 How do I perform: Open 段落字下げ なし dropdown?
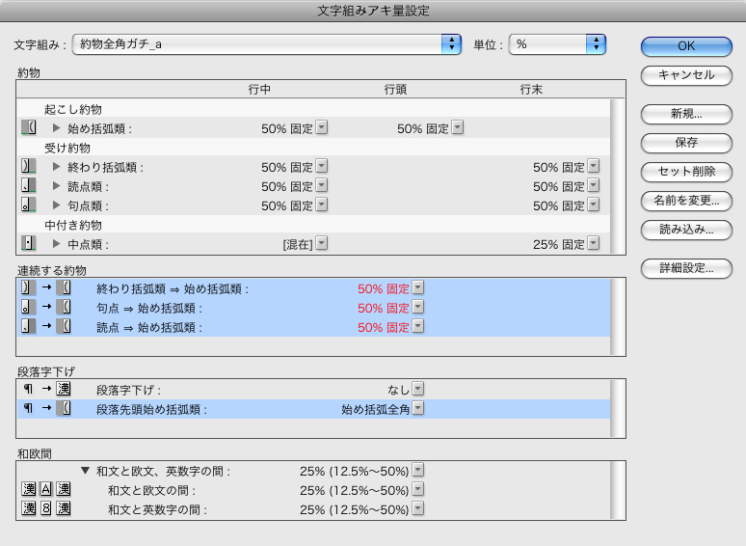(418, 389)
